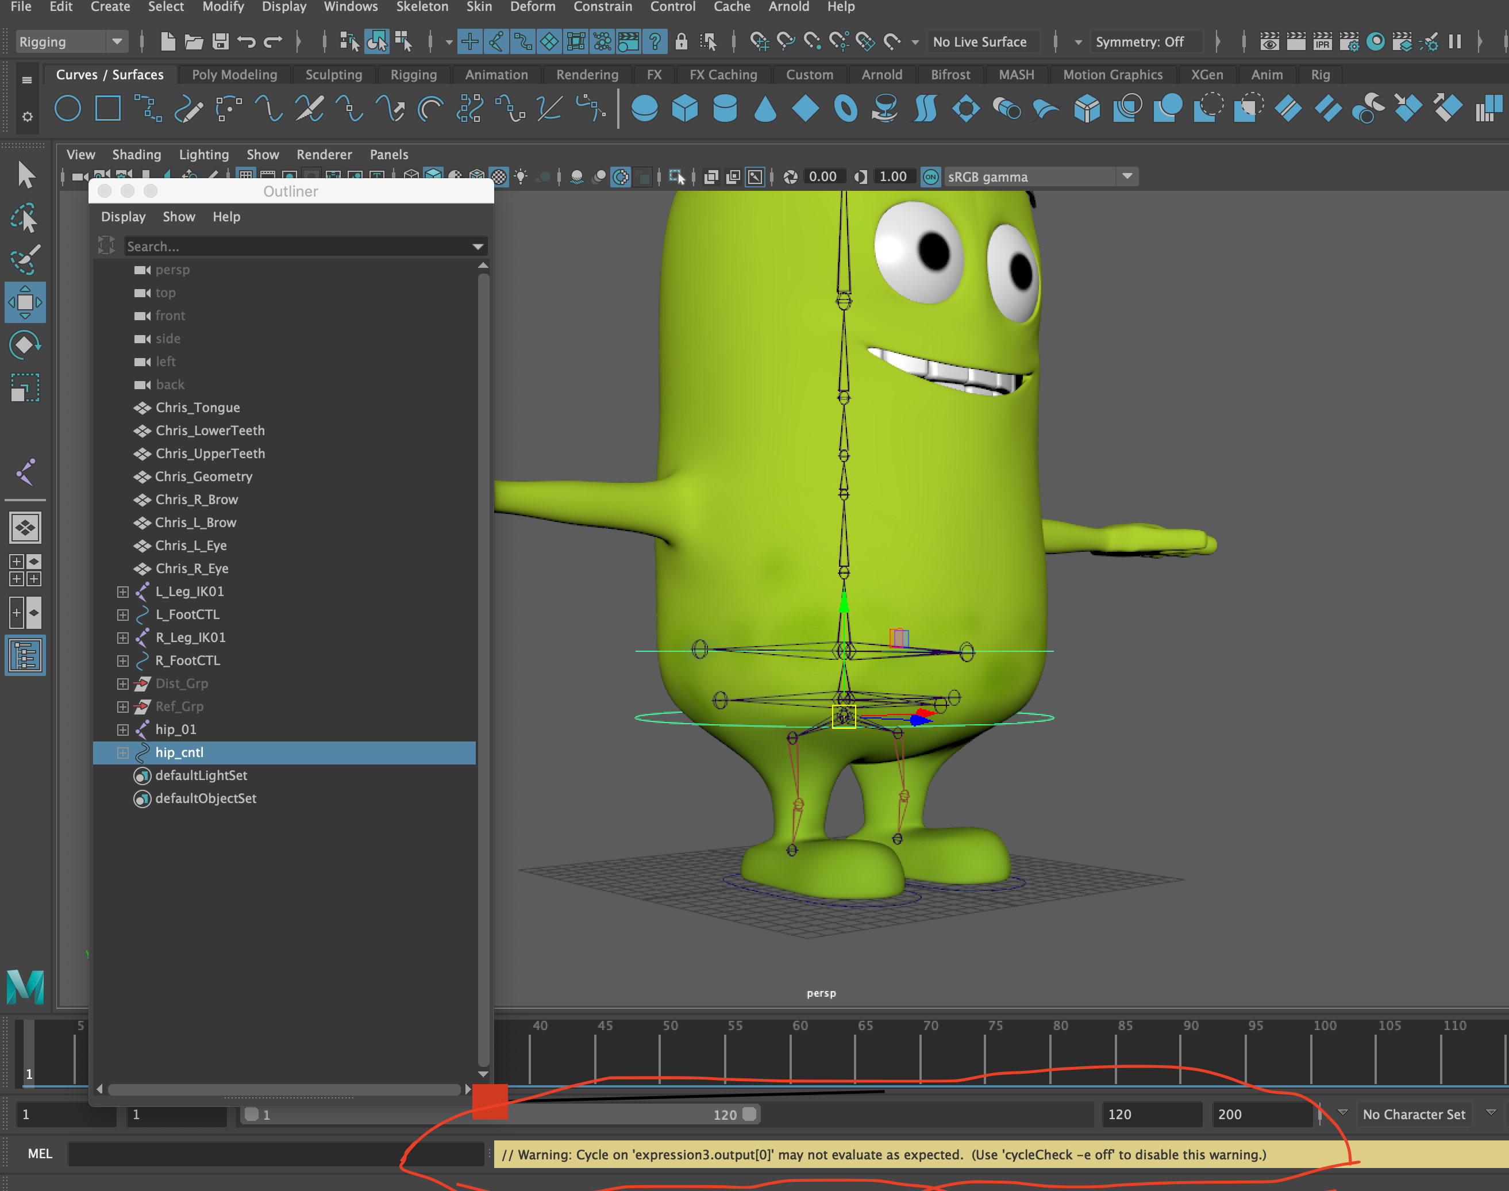
Task: Choose the Lasso select tool
Action: click(x=25, y=217)
